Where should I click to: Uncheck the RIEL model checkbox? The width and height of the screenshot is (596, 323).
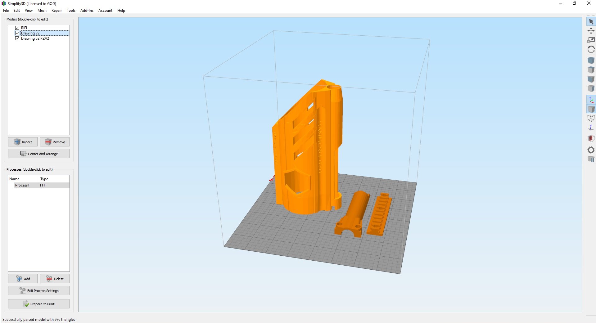(17, 28)
